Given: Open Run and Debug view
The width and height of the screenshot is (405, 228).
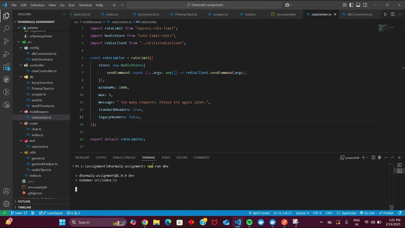Looking at the screenshot, I should (x=6, y=54).
